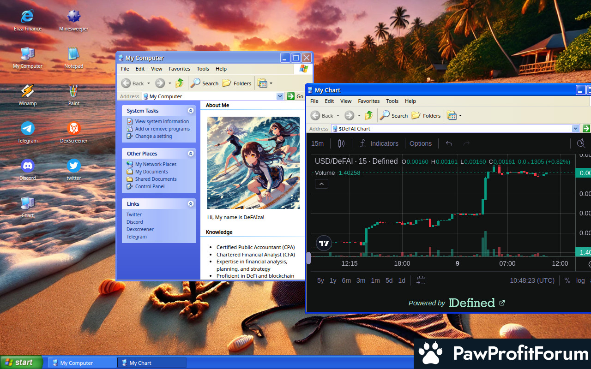Image resolution: width=591 pixels, height=369 pixels.
Task: Open Views dropdown arrow in My Computer
Action: point(271,83)
